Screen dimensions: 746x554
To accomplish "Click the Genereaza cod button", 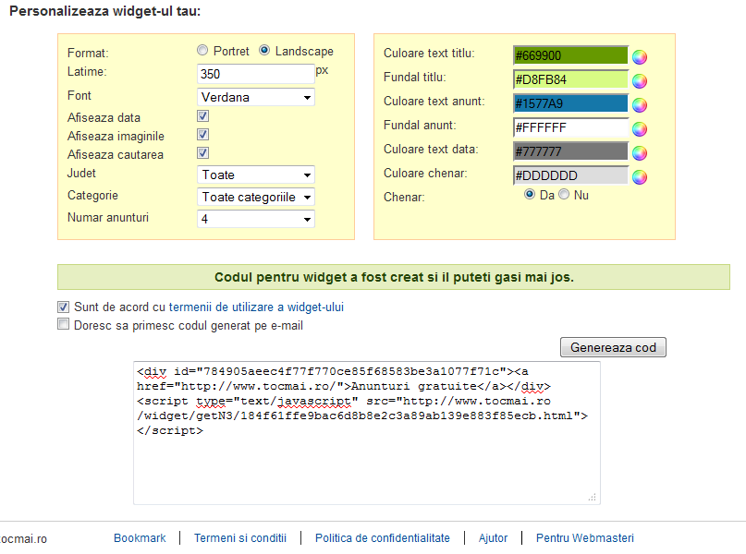I will pyautogui.click(x=613, y=347).
